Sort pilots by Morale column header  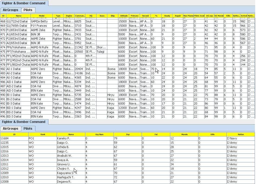(x=184, y=134)
